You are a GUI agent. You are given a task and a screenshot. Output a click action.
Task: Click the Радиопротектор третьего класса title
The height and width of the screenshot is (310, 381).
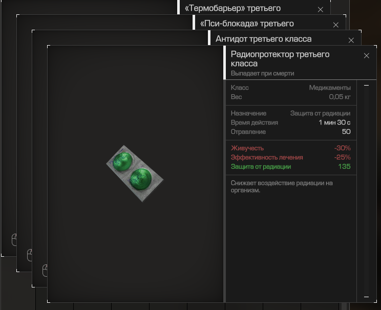click(280, 59)
